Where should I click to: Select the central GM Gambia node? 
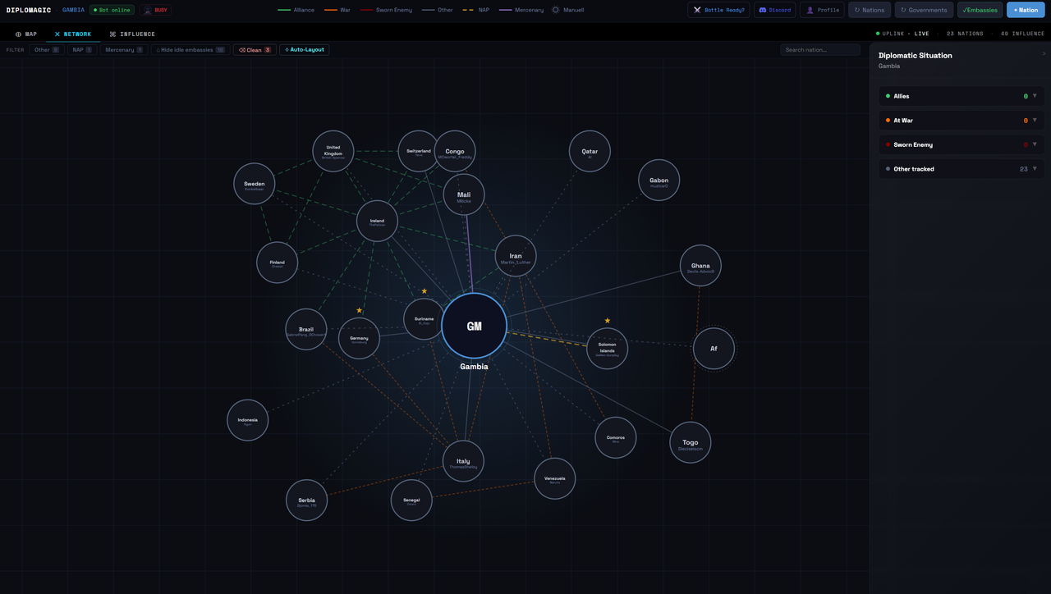pos(474,326)
